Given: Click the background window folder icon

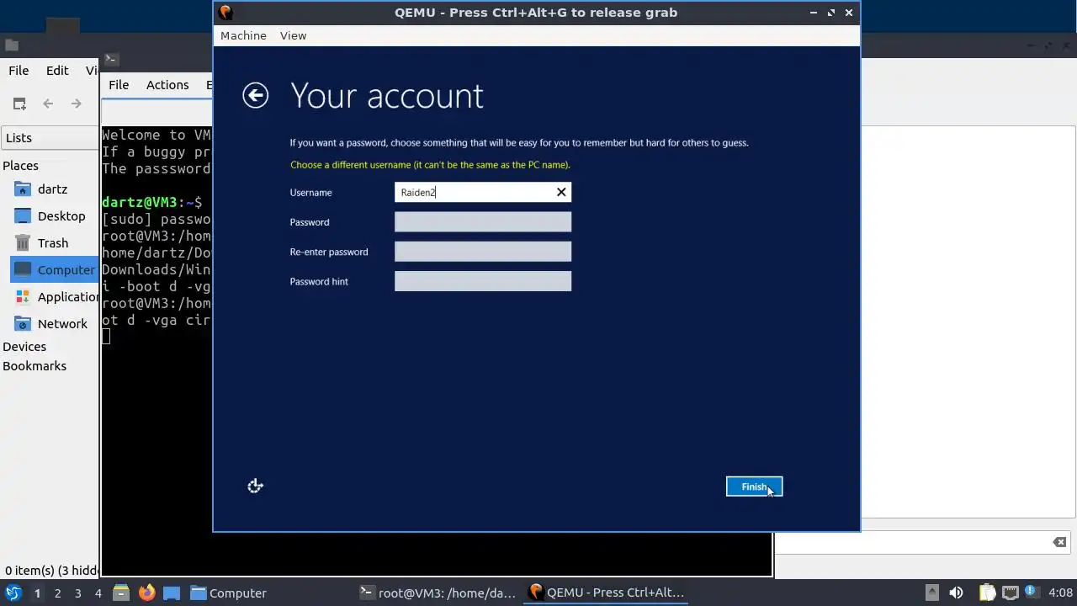Looking at the screenshot, I should coord(11,45).
